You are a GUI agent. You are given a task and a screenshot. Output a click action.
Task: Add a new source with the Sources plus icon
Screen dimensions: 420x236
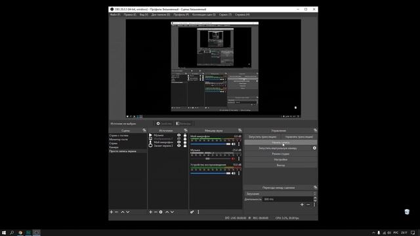(x=150, y=212)
